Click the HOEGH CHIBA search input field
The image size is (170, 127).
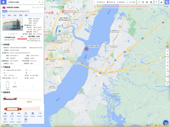(x=23, y=2)
